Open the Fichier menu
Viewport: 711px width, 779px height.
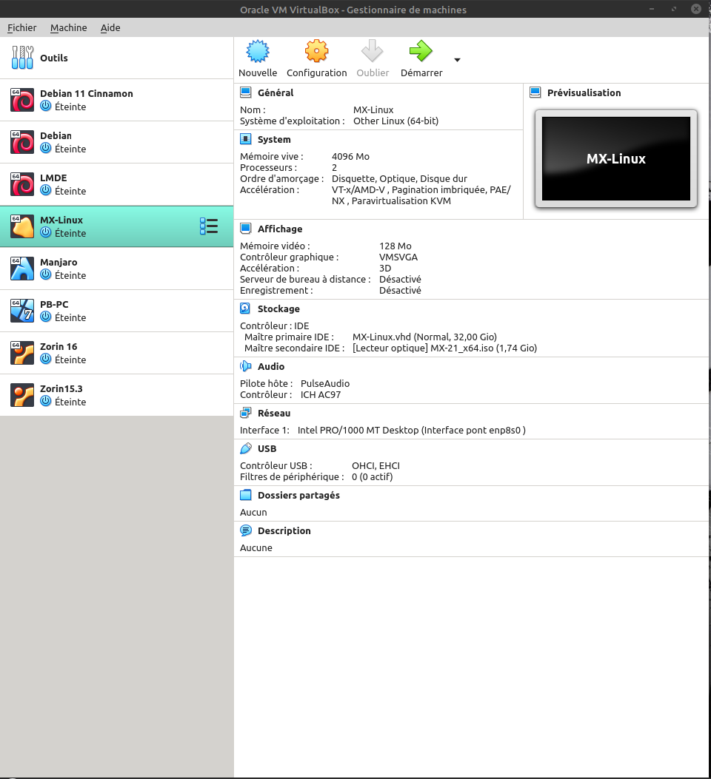[22, 27]
